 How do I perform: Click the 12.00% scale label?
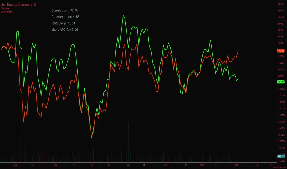tap(281, 11)
